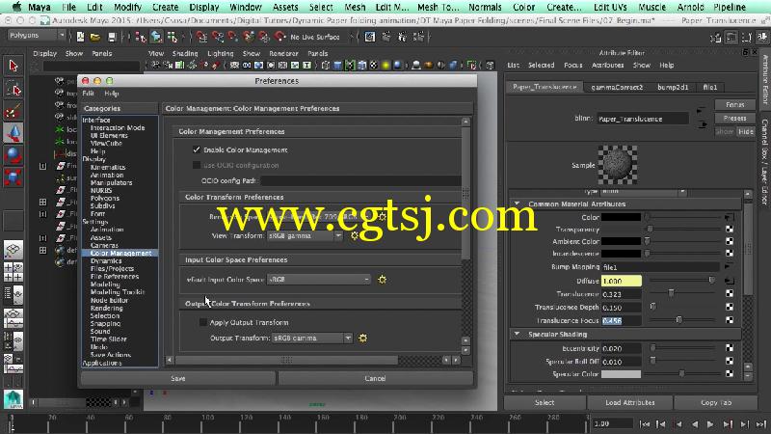Collapse the Specular Shading section

[517, 334]
